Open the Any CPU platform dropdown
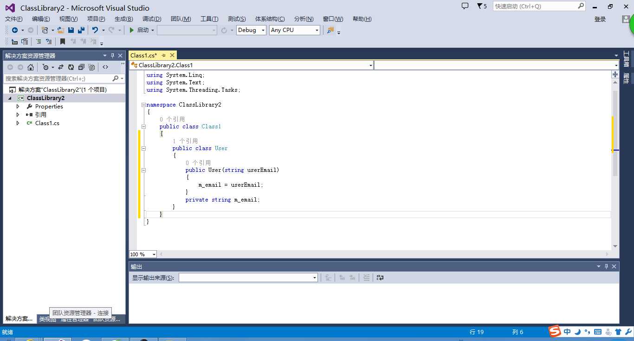Screen dimensions: 634x341 click(x=295, y=30)
